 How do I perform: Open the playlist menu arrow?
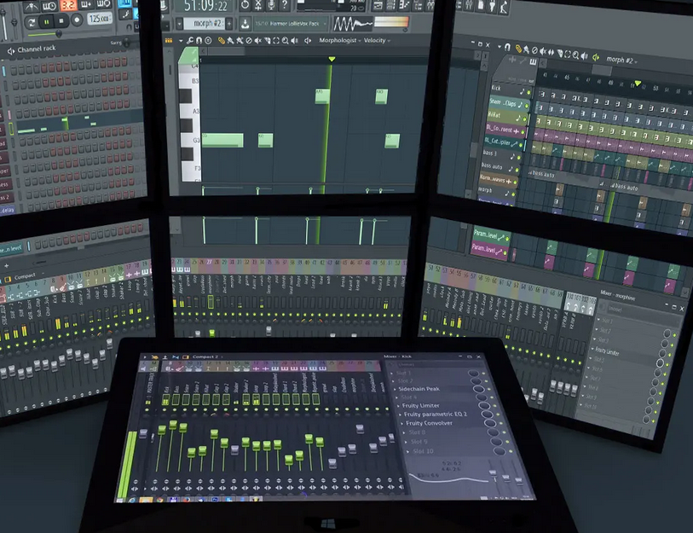coord(500,46)
